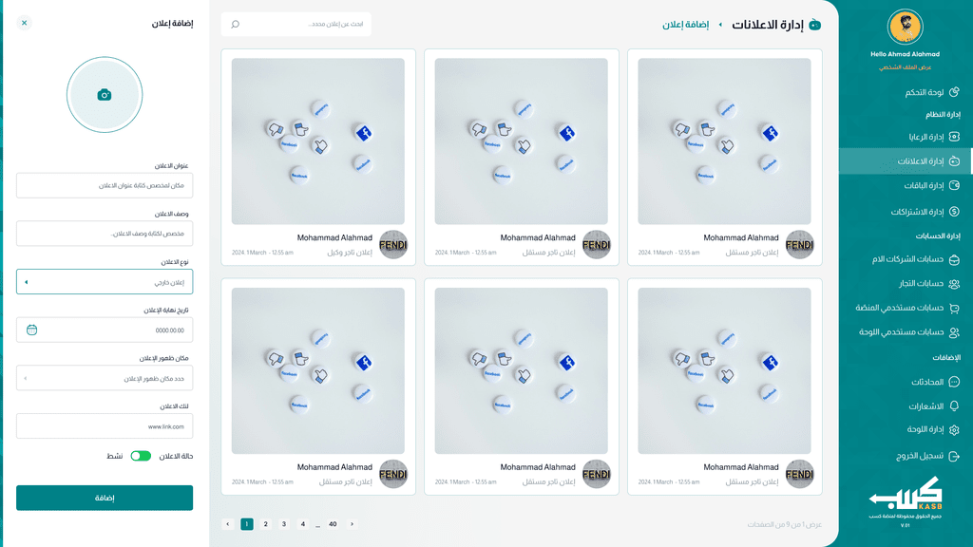
Task: Open the calendar icon in end date field
Action: (x=31, y=330)
